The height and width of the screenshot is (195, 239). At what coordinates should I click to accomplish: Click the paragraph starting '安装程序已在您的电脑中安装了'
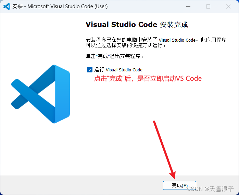click(x=156, y=42)
